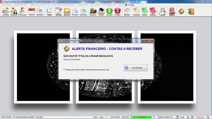Open the FERRAMENTAS menu

109,5
